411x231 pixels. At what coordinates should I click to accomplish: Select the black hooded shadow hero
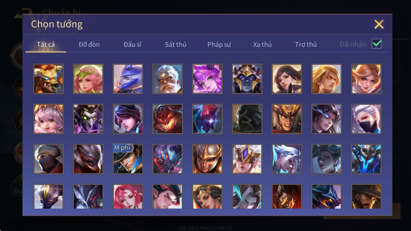(247, 119)
